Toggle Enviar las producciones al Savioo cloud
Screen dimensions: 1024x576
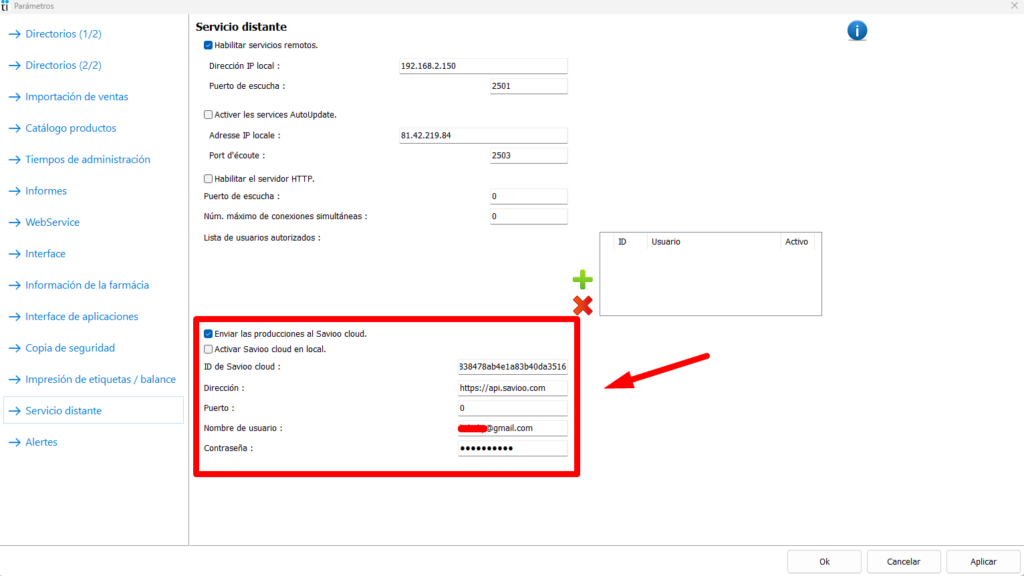(209, 334)
